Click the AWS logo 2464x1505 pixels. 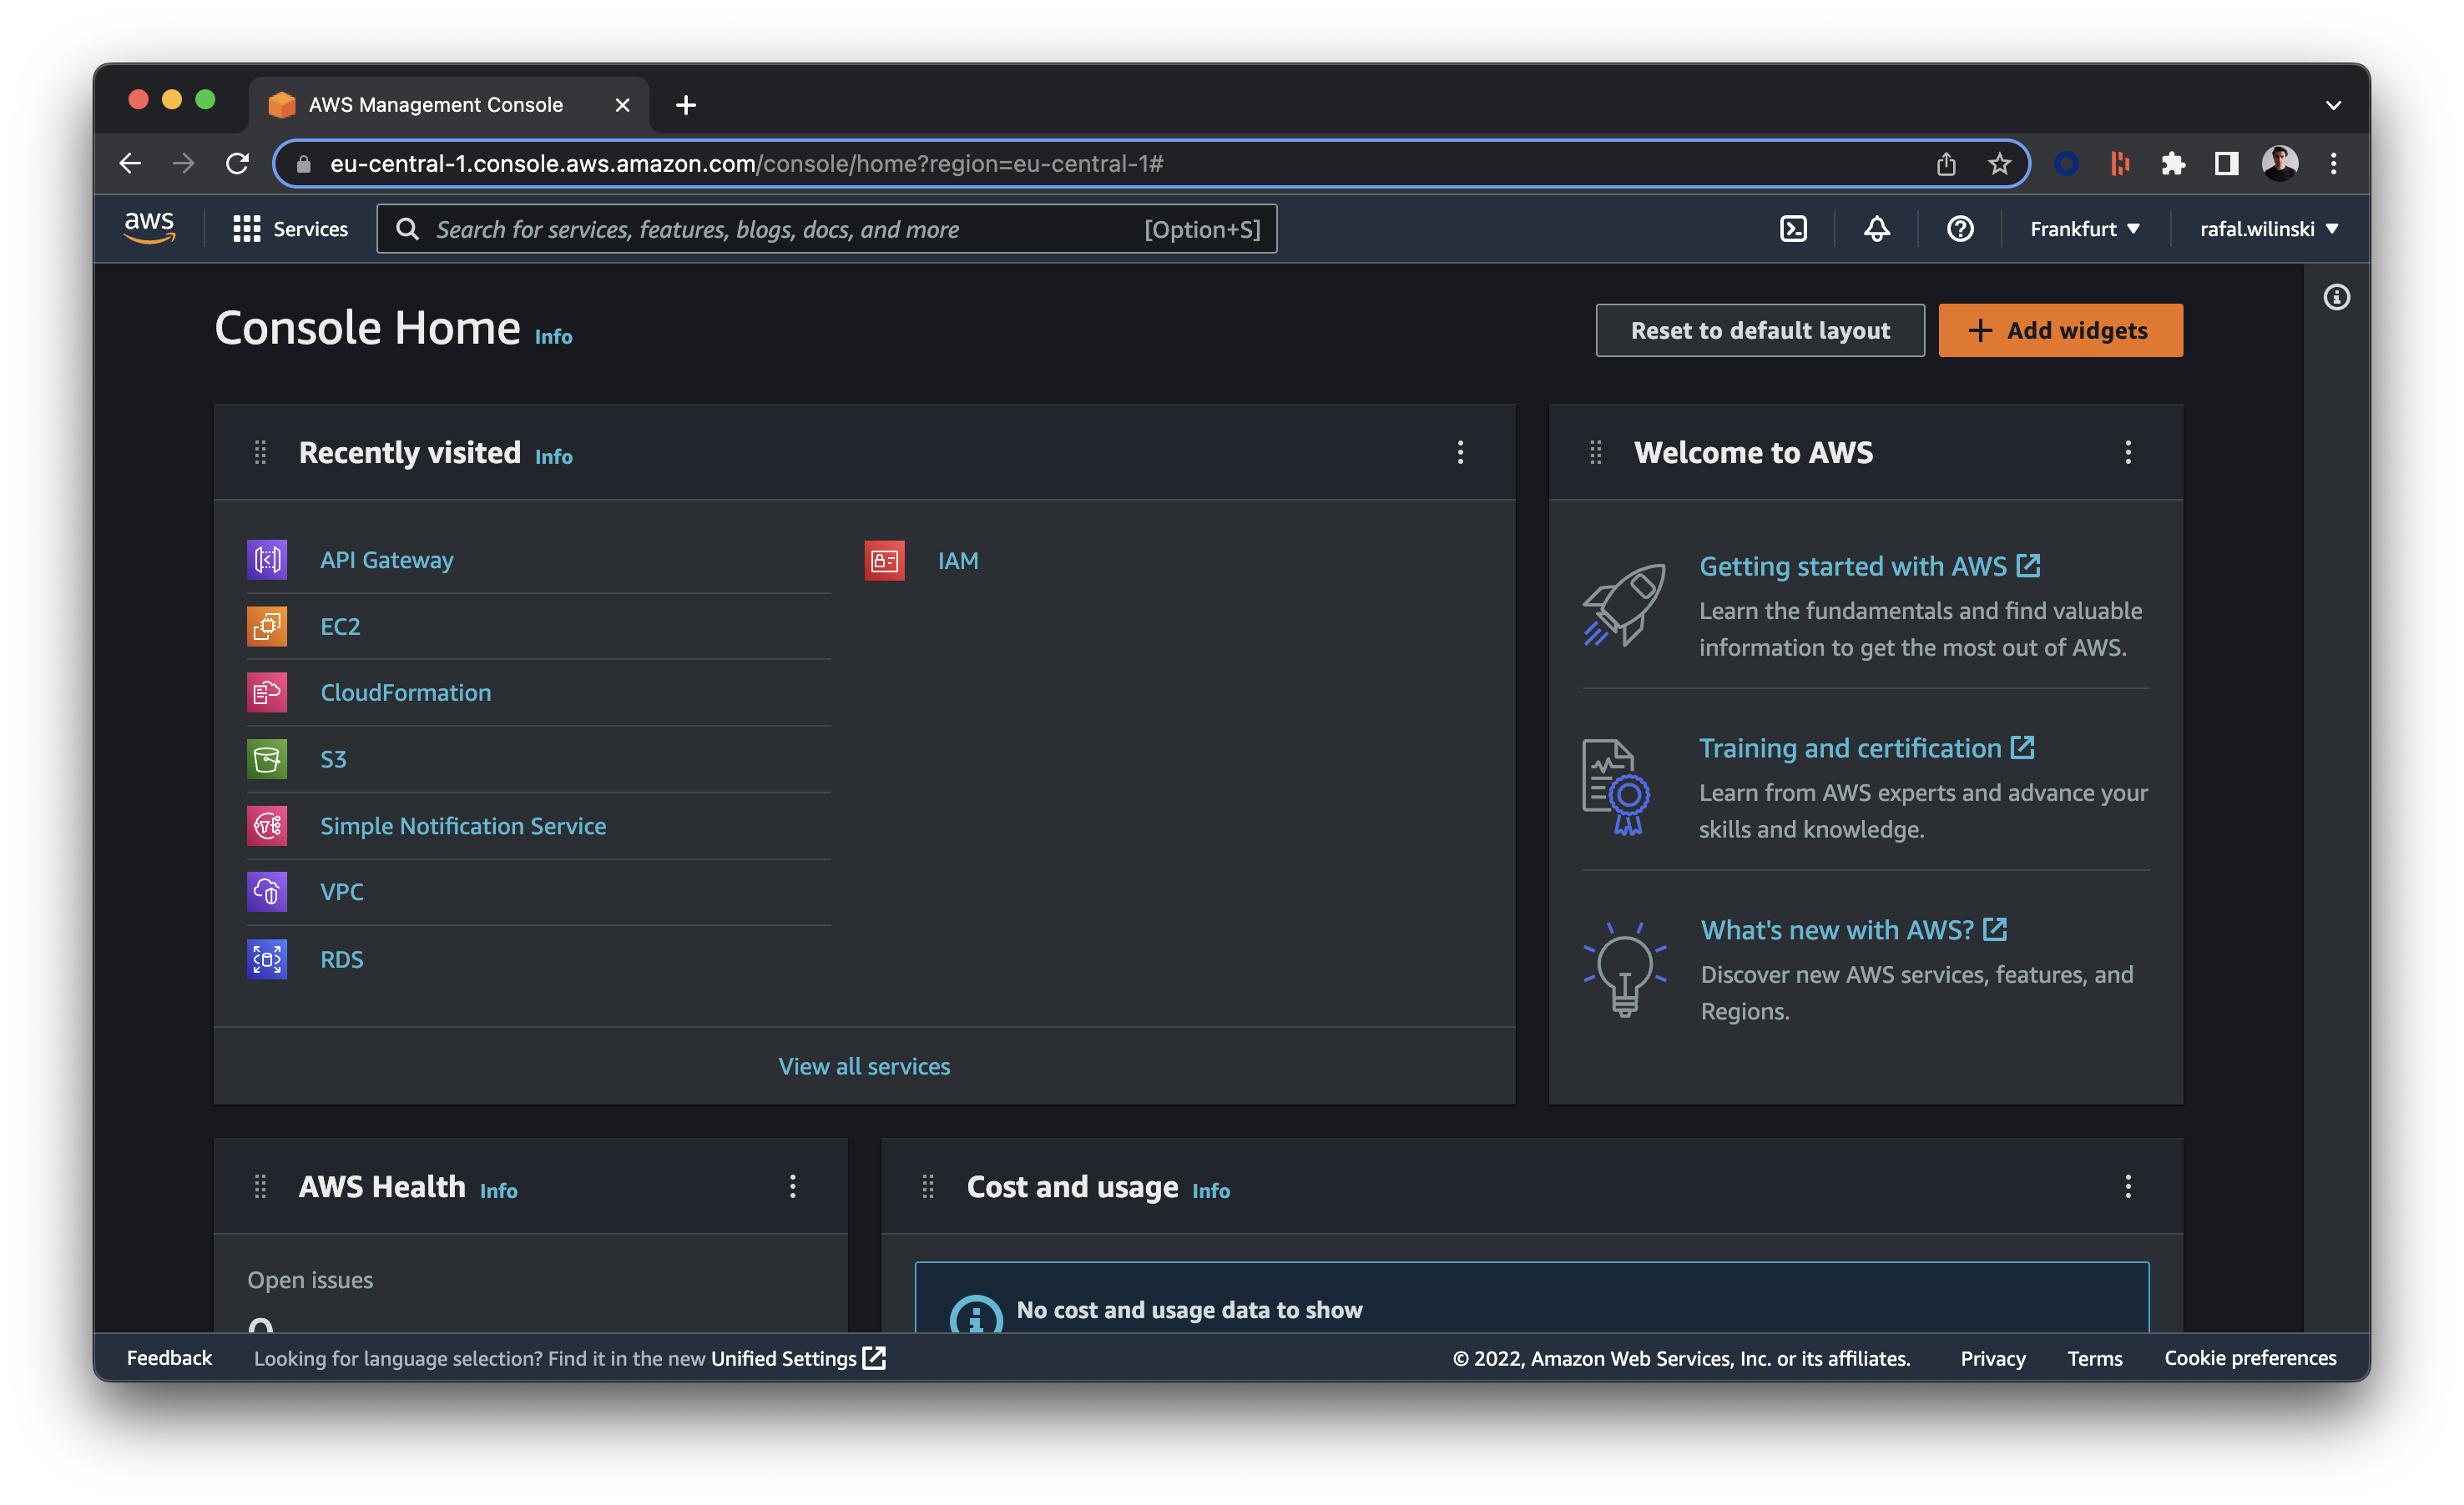[149, 228]
